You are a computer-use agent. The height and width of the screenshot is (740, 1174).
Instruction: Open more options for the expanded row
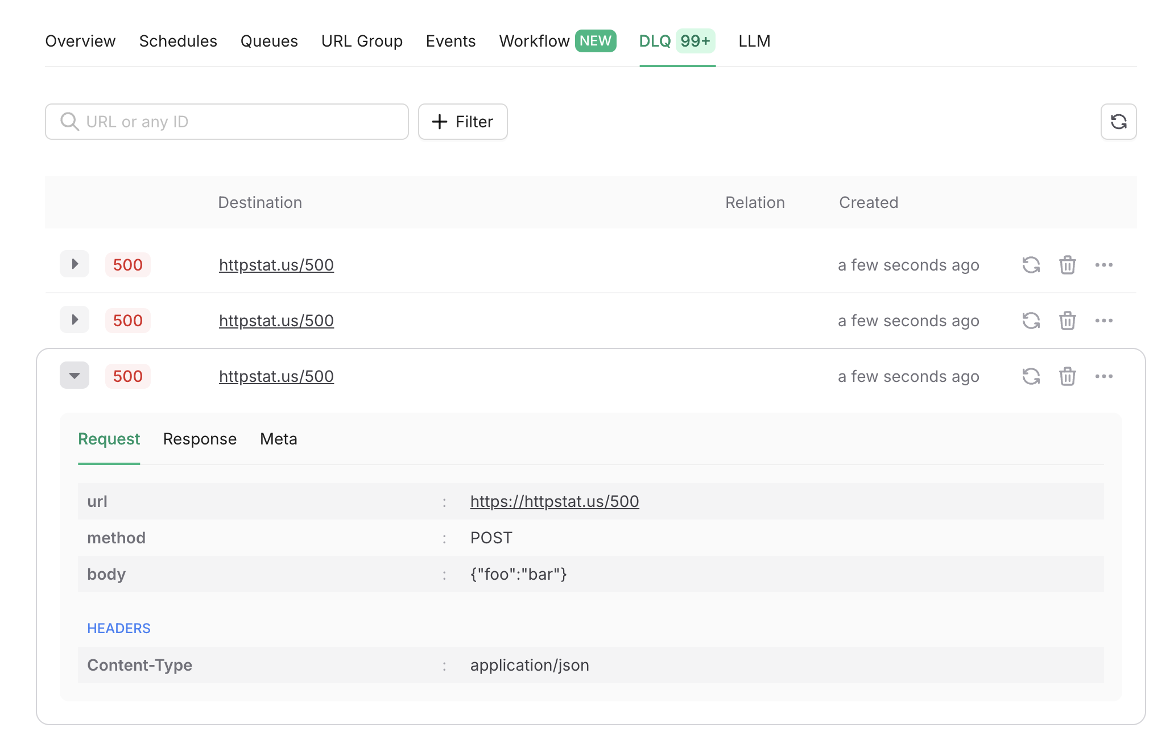(1103, 376)
